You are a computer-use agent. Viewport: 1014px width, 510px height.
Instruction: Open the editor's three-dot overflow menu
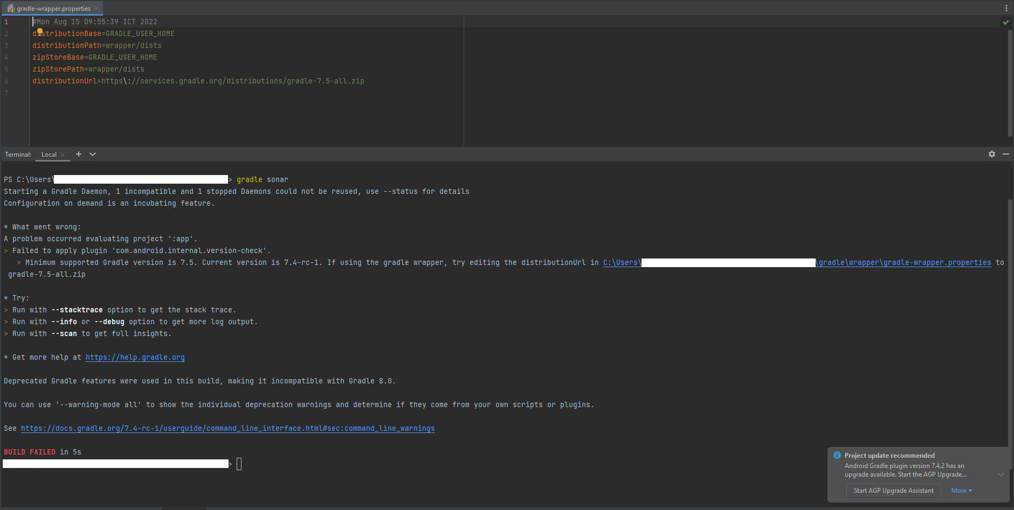pyautogui.click(x=1006, y=8)
